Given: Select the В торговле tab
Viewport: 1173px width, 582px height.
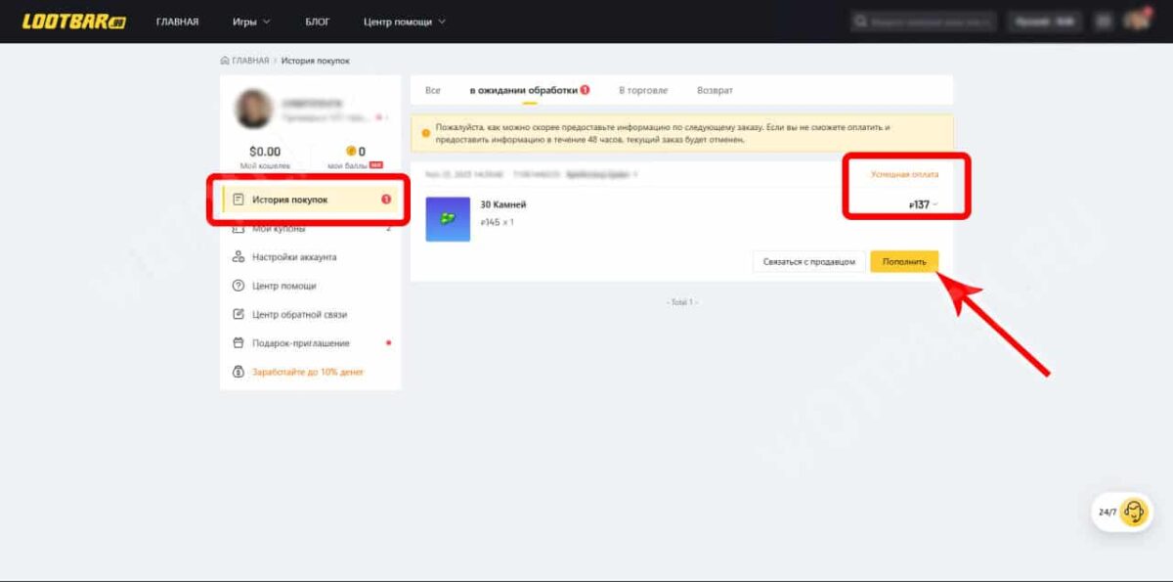Looking at the screenshot, I should [643, 90].
